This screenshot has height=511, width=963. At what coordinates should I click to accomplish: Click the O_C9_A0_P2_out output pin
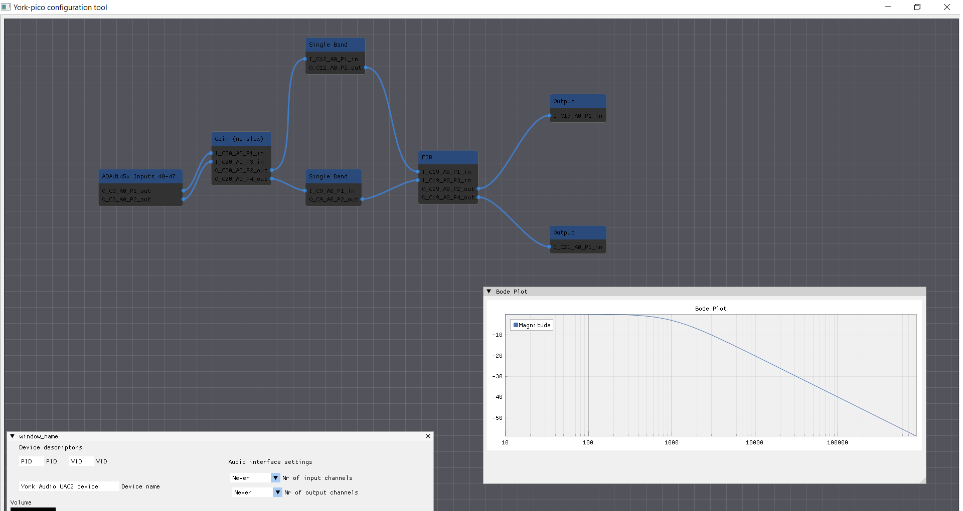(362, 199)
